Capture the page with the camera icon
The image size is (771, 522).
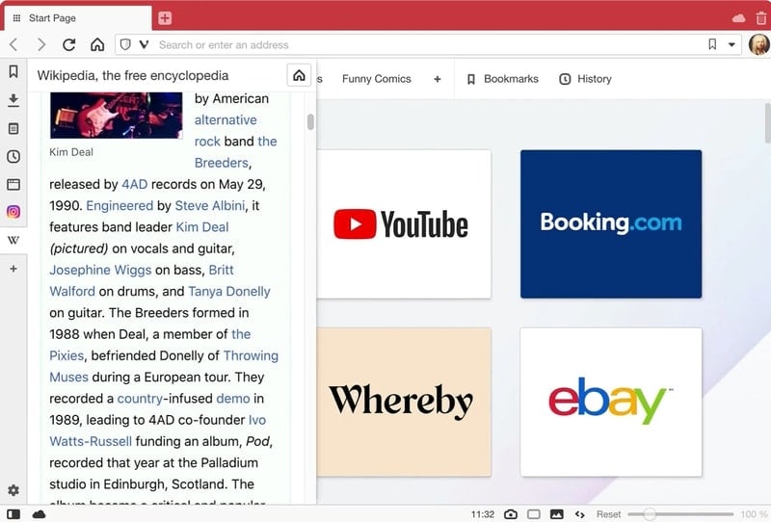(511, 514)
